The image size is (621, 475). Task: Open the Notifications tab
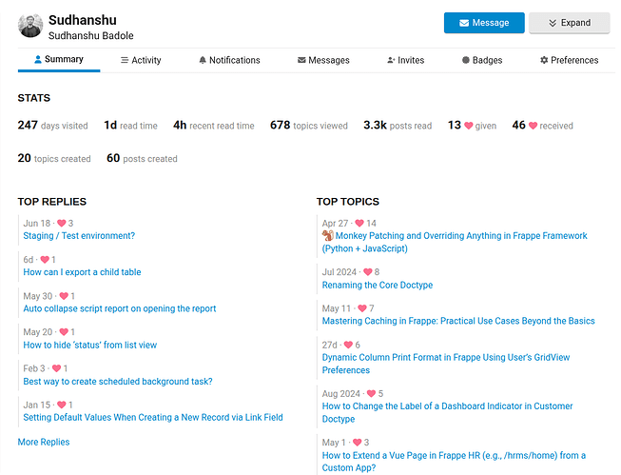tap(228, 60)
